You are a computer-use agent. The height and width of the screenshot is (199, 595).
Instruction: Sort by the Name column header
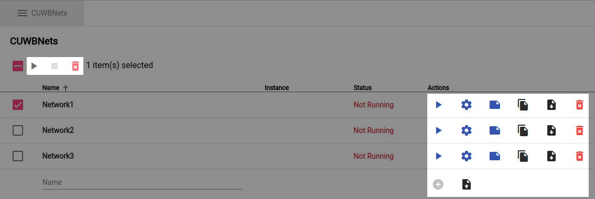coord(51,88)
